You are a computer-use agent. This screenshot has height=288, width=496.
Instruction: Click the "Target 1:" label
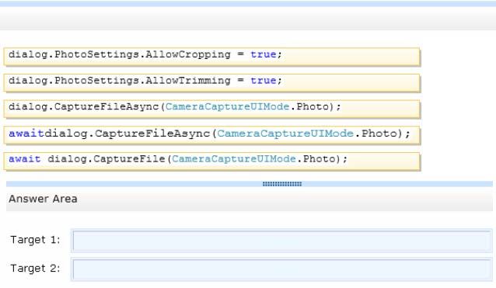click(35, 240)
